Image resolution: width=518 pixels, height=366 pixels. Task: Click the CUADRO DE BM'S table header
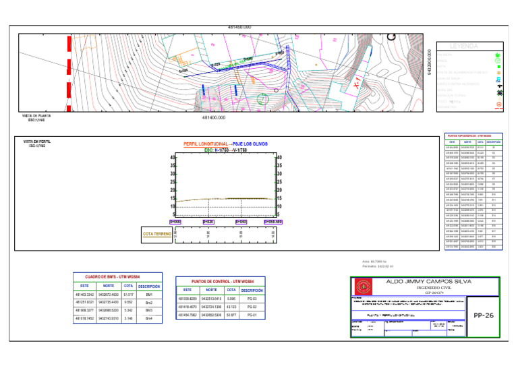pos(117,276)
